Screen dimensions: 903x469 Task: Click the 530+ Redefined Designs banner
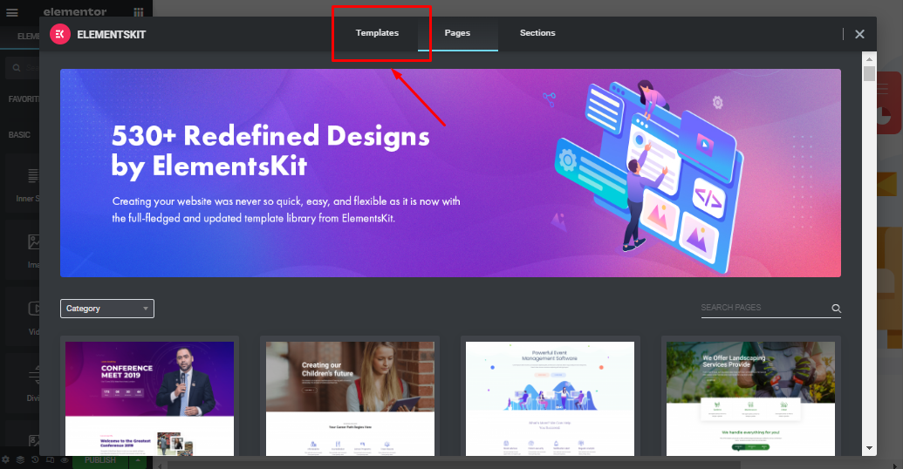[x=450, y=173]
